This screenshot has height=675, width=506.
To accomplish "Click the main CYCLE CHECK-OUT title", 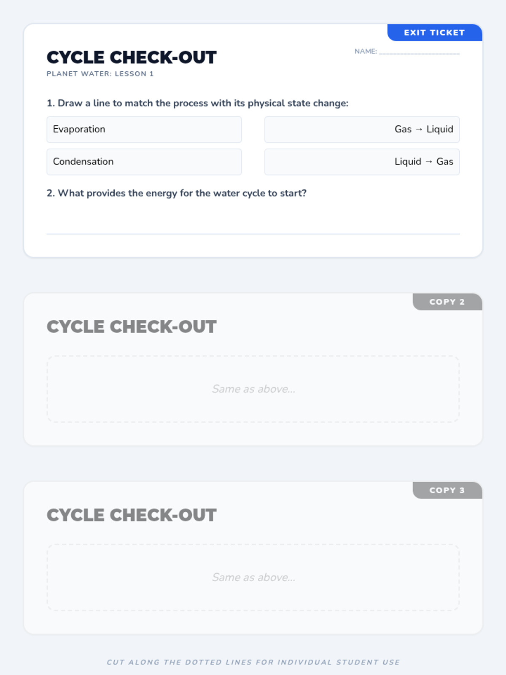I will click(132, 57).
